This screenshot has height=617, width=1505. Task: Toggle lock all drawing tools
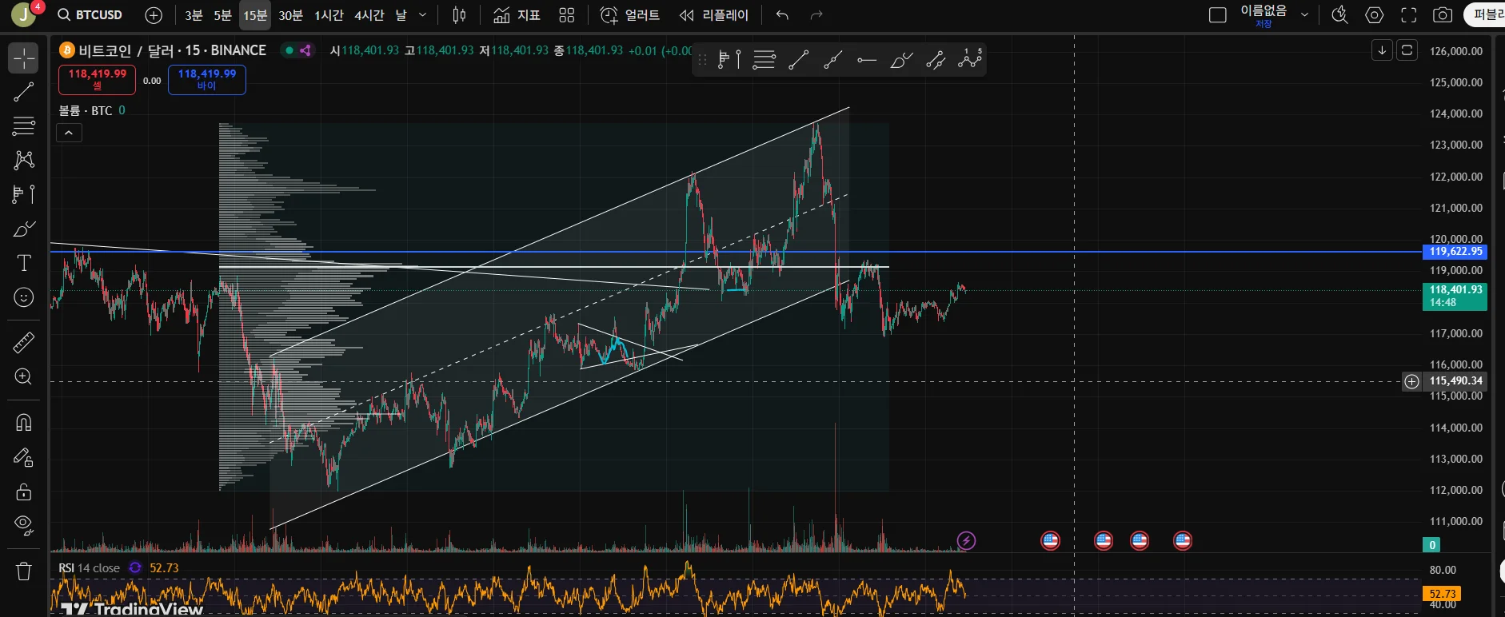(24, 492)
